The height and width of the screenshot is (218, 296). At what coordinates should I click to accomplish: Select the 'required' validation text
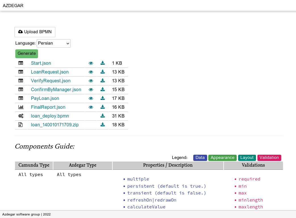click(x=249, y=179)
